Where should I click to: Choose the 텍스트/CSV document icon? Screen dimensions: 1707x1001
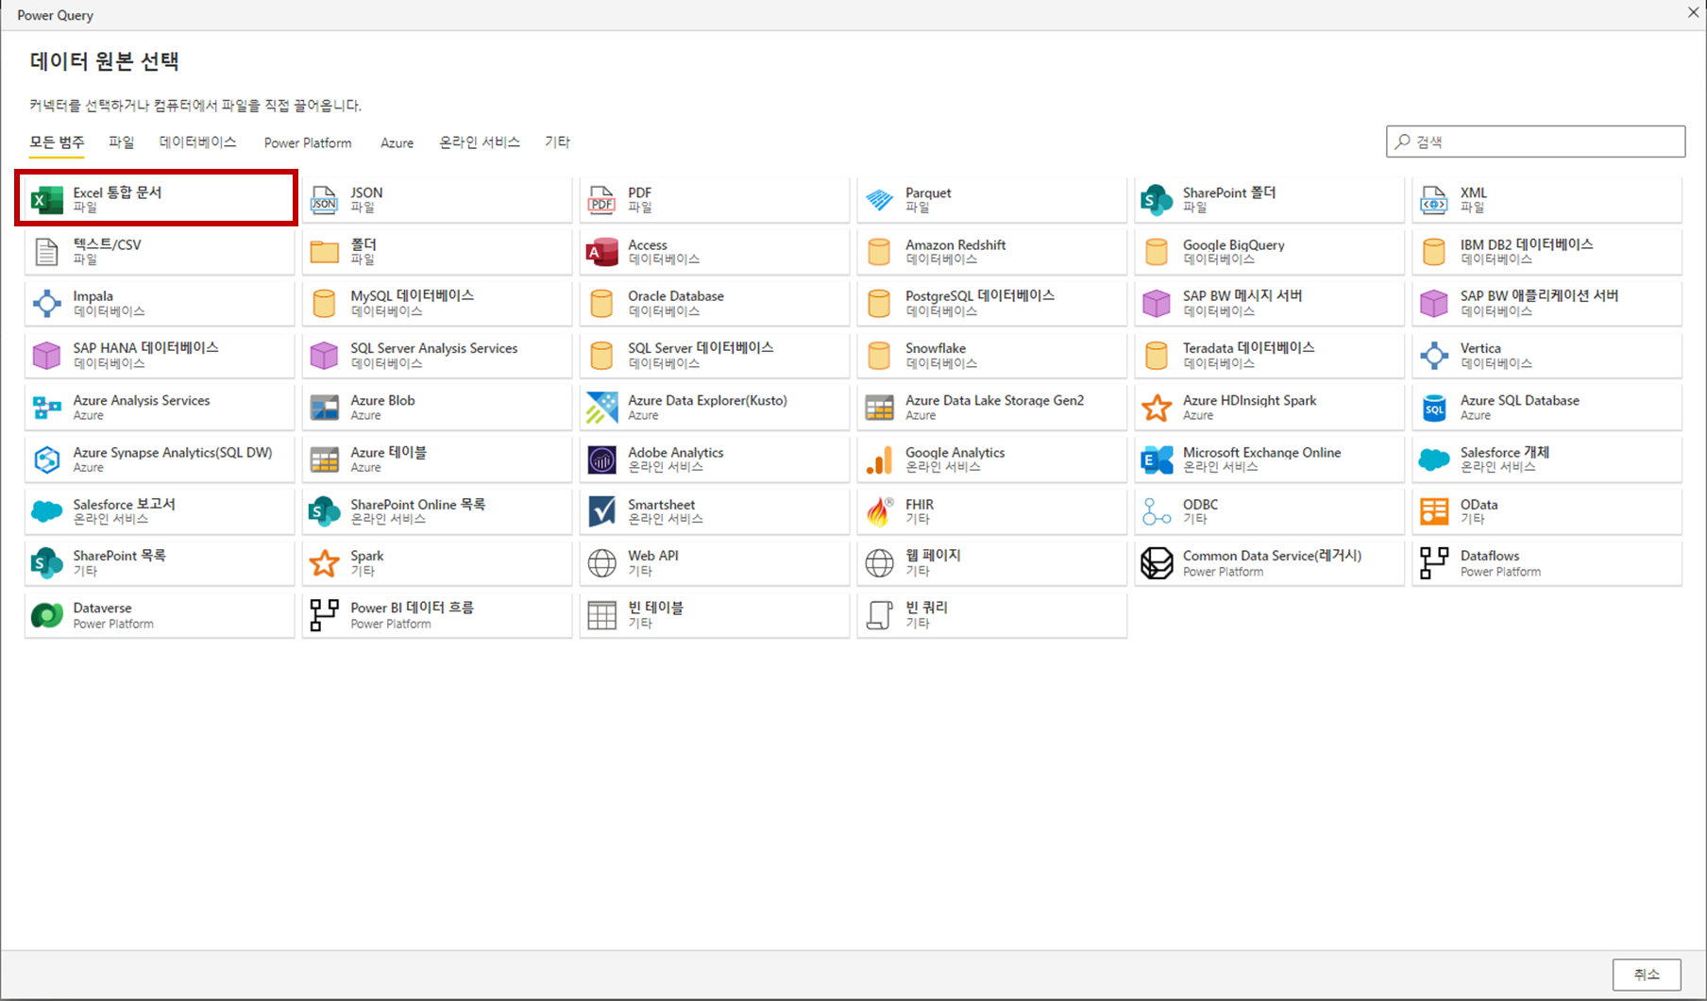click(47, 252)
